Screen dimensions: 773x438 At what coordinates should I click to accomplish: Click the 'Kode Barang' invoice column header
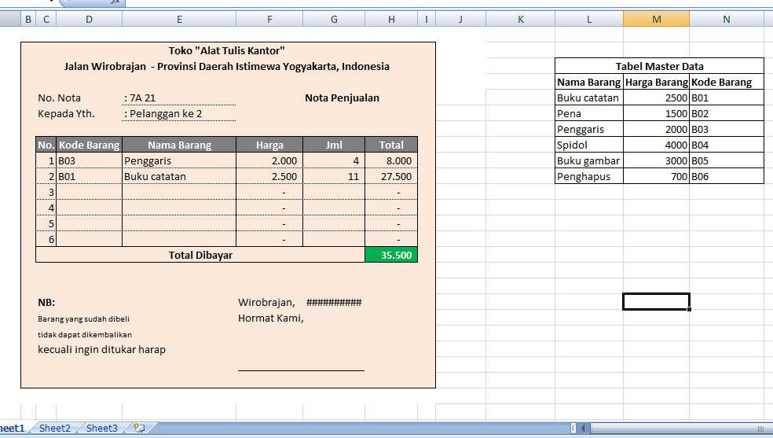click(90, 145)
